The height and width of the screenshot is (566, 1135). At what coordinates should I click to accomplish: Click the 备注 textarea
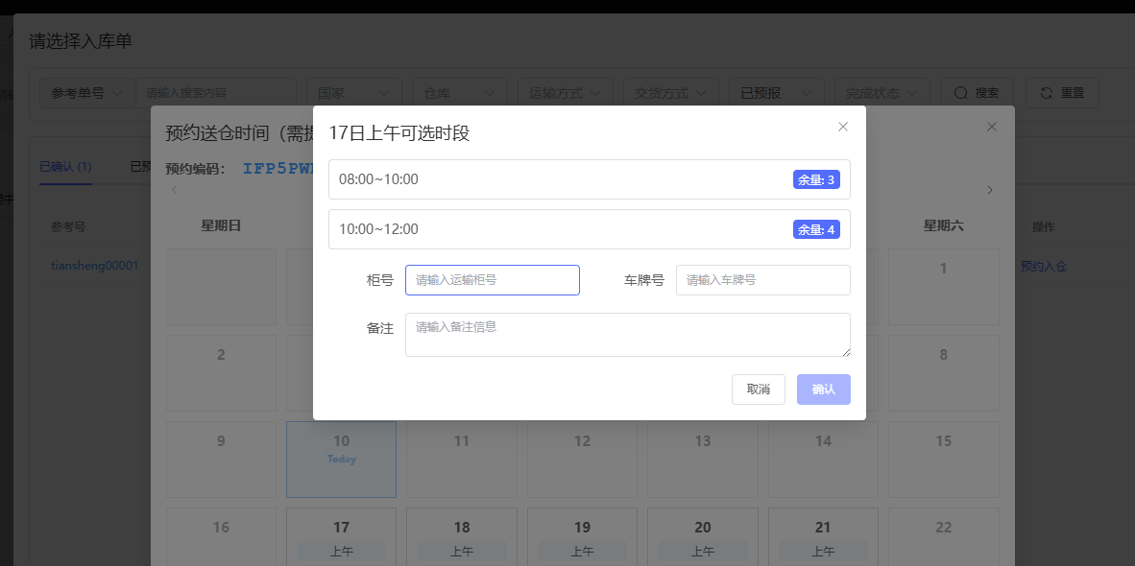pyautogui.click(x=627, y=335)
